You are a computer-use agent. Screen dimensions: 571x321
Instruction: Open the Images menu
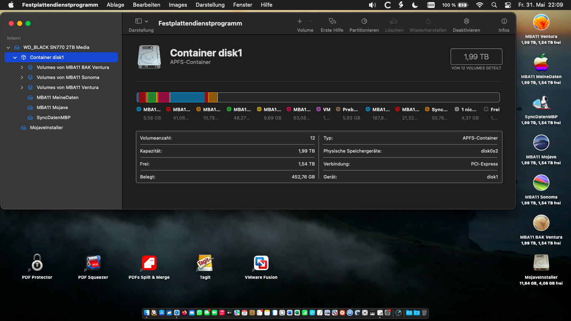point(178,5)
